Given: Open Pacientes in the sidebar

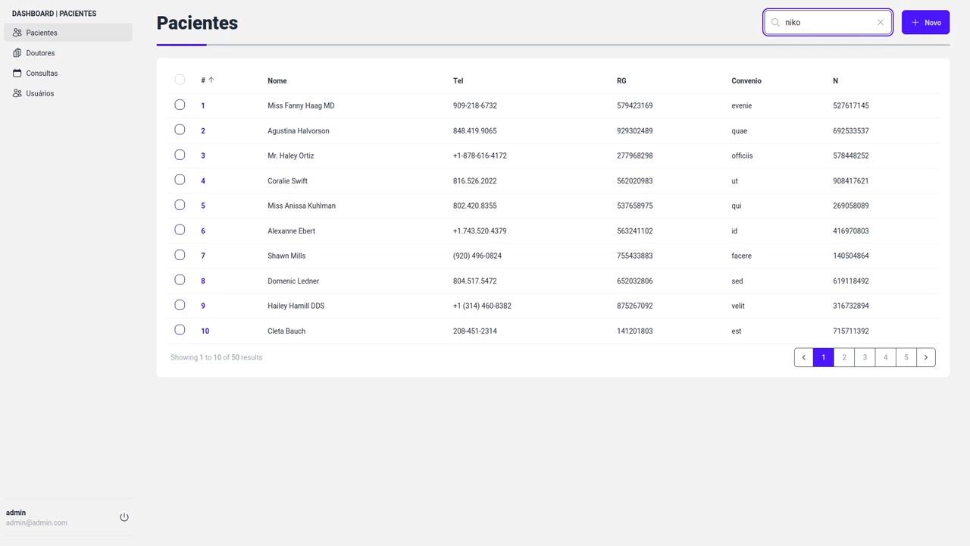Looking at the screenshot, I should (x=68, y=33).
